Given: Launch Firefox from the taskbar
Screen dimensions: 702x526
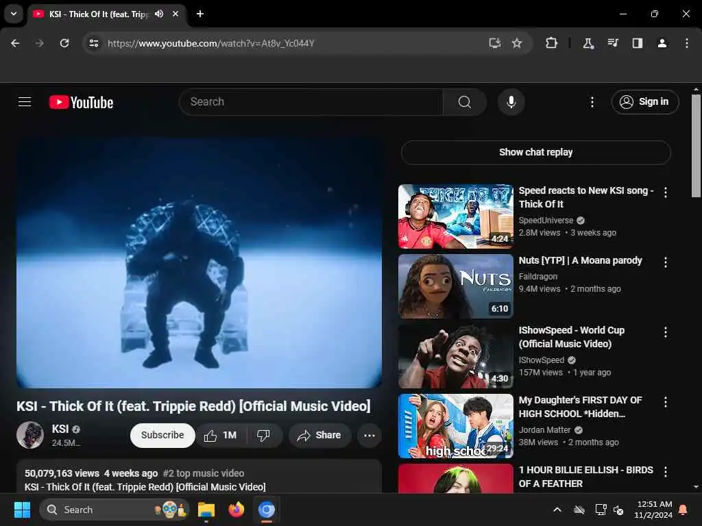Looking at the screenshot, I should point(237,510).
